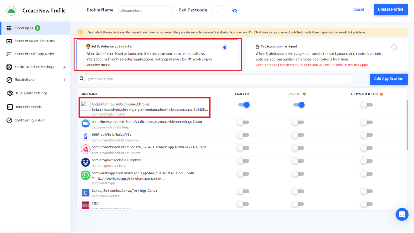This screenshot has height=233, width=414.
Task: Click the Kiosk/Launcher Settings gear icon
Action: tap(9, 67)
